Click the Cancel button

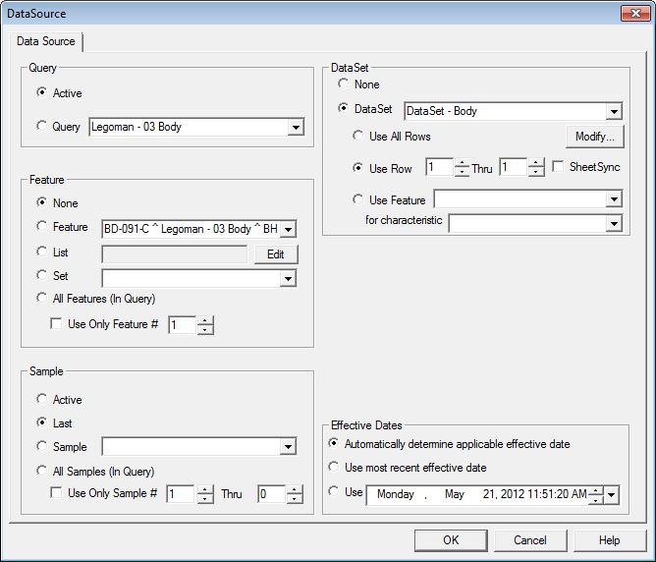(530, 540)
